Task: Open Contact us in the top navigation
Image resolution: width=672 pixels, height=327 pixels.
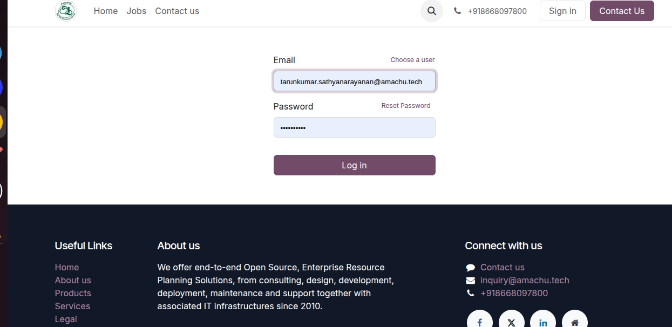Action: (177, 11)
